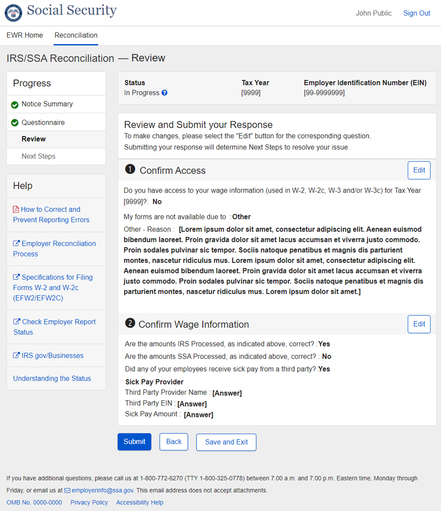Click the Back button
441x511 pixels.
[174, 442]
